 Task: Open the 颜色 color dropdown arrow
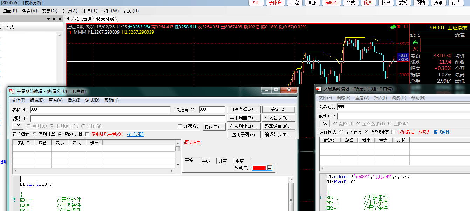point(270,168)
